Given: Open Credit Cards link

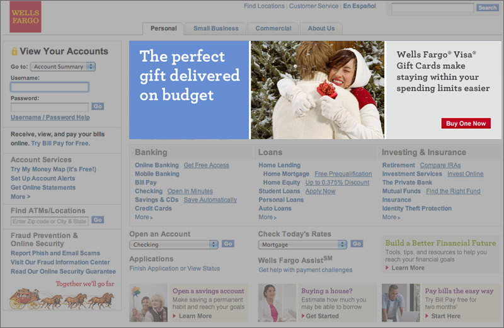Looking at the screenshot, I should 153,208.
